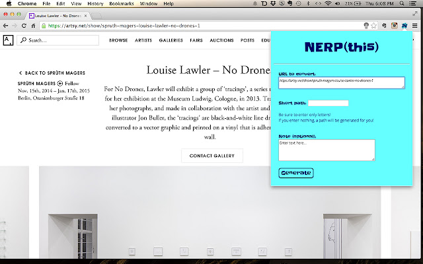Open the Chrome menu in menu bar
Viewport: 423px width, 264px height.
[27, 3]
